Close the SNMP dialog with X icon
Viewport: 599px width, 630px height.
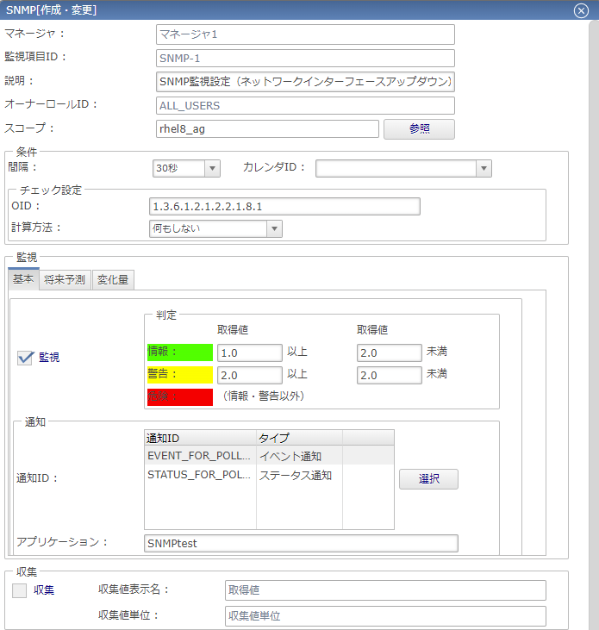[581, 10]
